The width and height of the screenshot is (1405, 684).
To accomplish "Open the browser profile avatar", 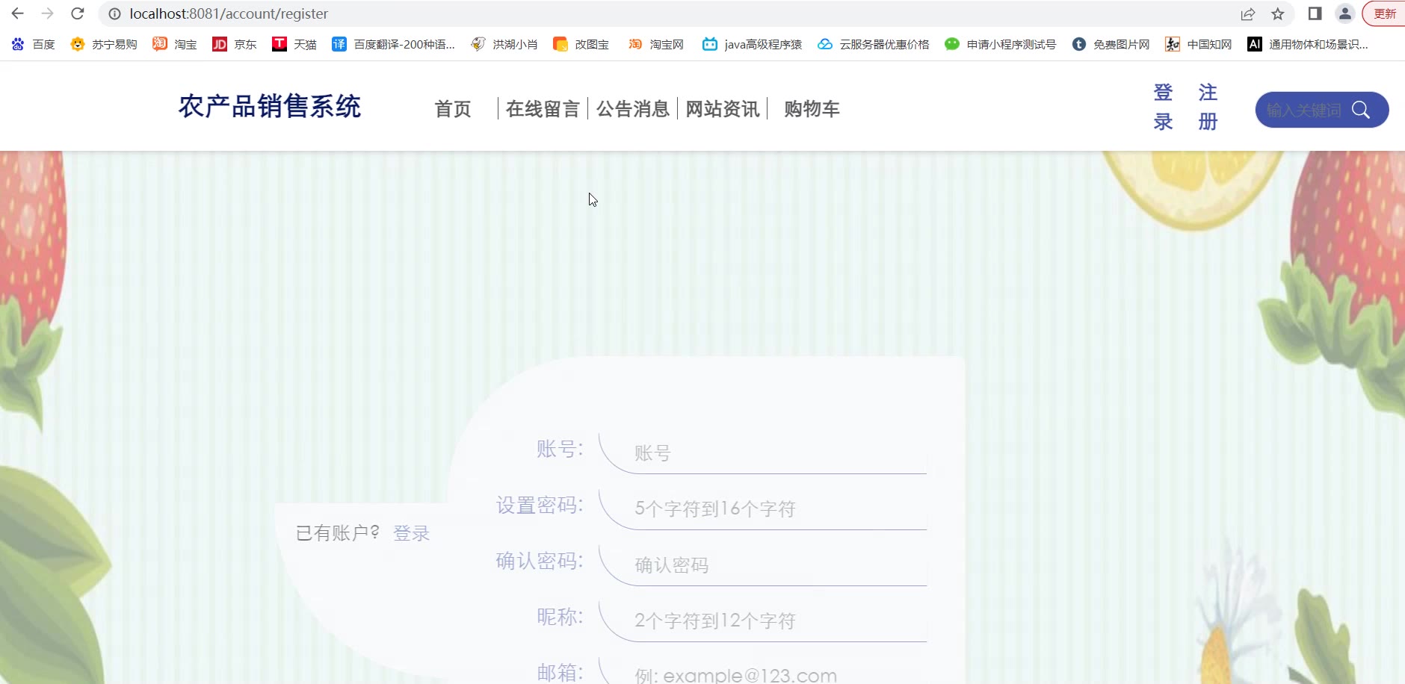I will [1345, 13].
